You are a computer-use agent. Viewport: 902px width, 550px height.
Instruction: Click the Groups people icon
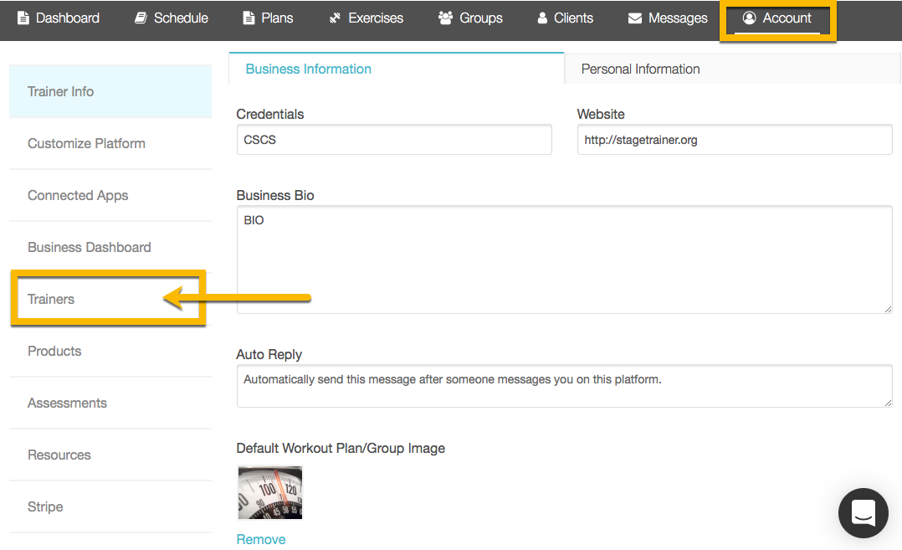tap(445, 18)
